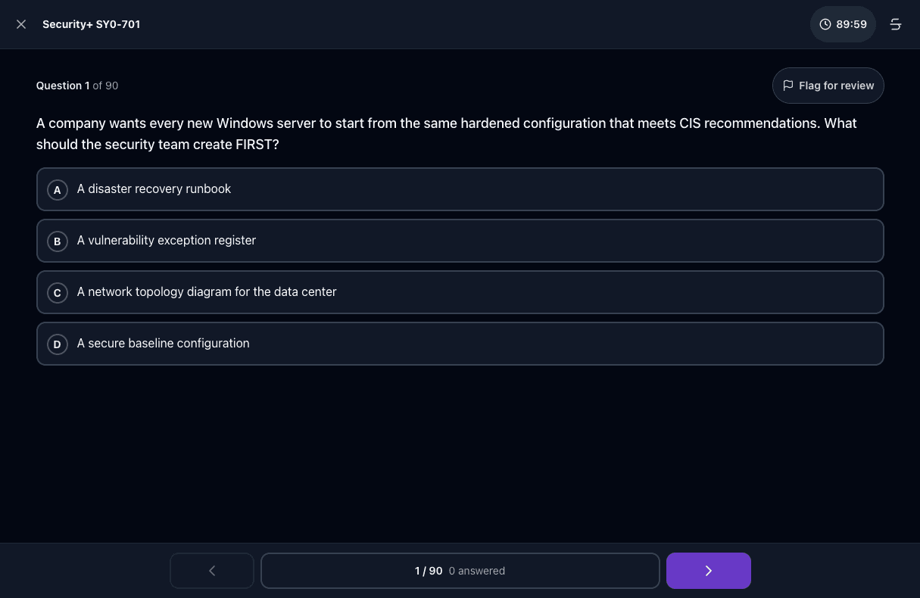This screenshot has width=920, height=598.
Task: Click the Security+ SY0-701 exam title
Action: click(91, 24)
